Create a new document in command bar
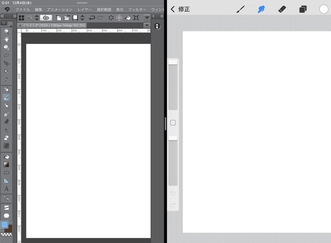Viewport: 331px width, 243px height. tap(59, 18)
